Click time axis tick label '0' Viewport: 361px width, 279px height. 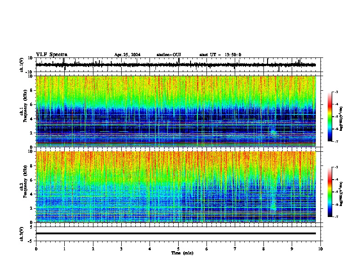click(x=36, y=249)
